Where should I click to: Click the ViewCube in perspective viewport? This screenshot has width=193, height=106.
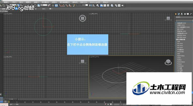pyautogui.click(x=168, y=62)
